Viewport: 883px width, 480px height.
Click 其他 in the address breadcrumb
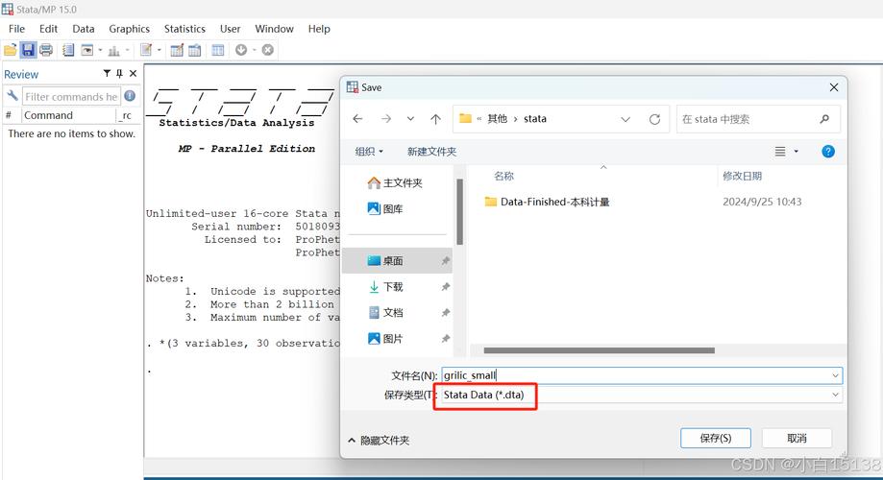pos(498,119)
